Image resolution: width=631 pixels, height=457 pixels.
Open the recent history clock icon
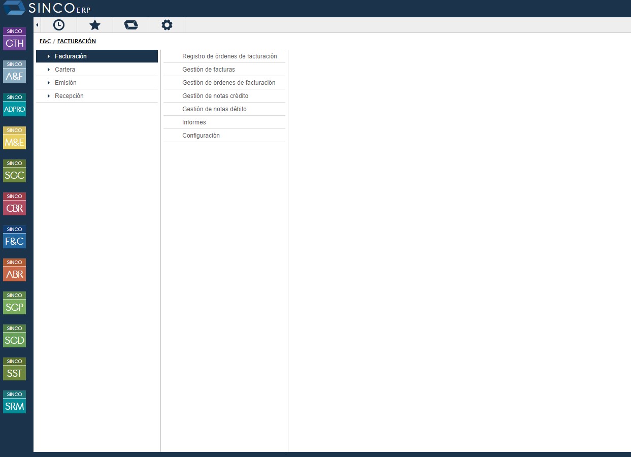coord(59,24)
